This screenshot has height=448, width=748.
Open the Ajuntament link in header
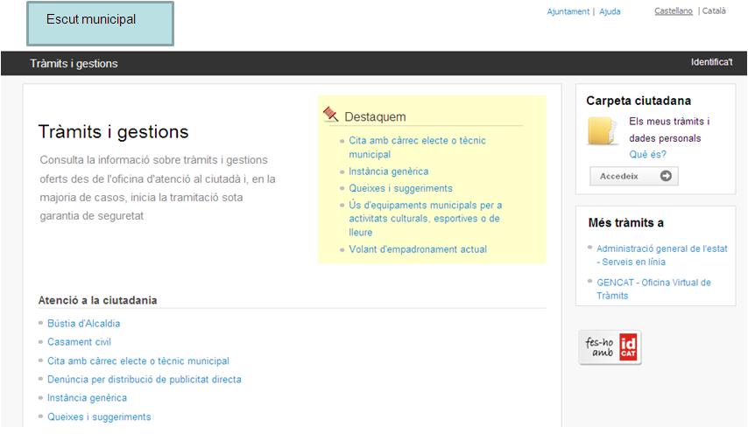pos(568,12)
